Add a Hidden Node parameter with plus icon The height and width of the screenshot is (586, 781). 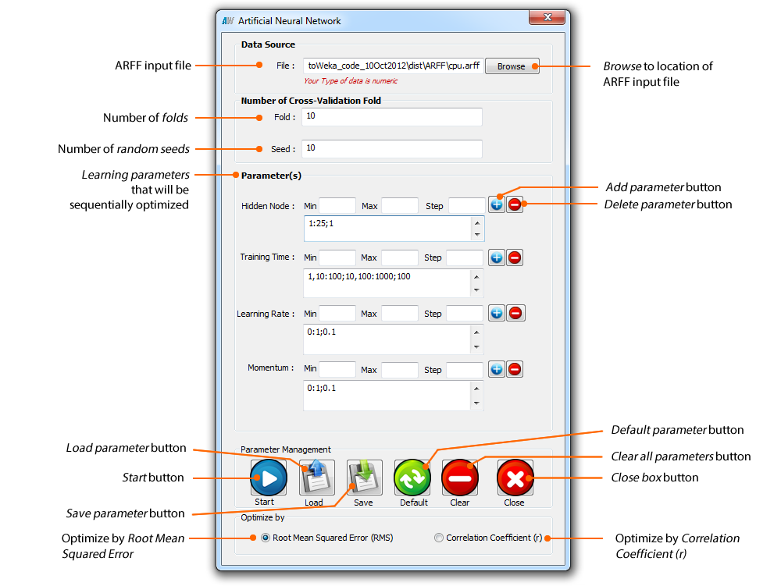point(497,204)
